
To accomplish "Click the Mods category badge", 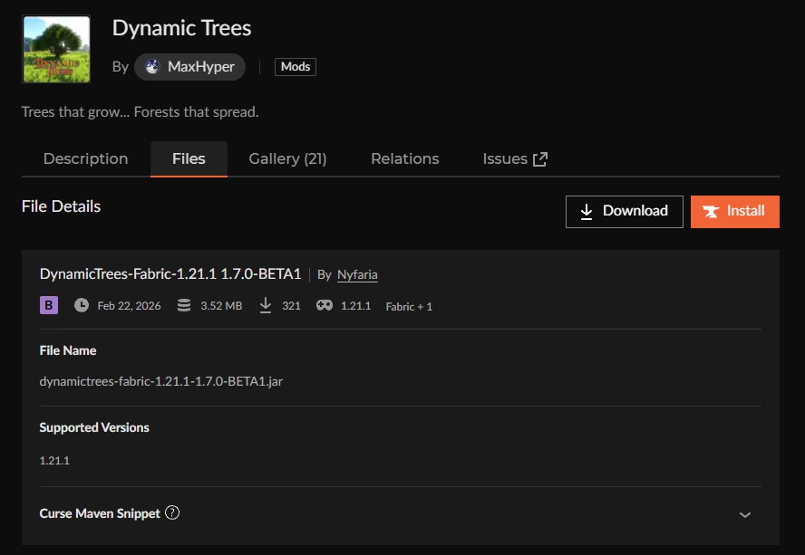I will pyautogui.click(x=295, y=66).
